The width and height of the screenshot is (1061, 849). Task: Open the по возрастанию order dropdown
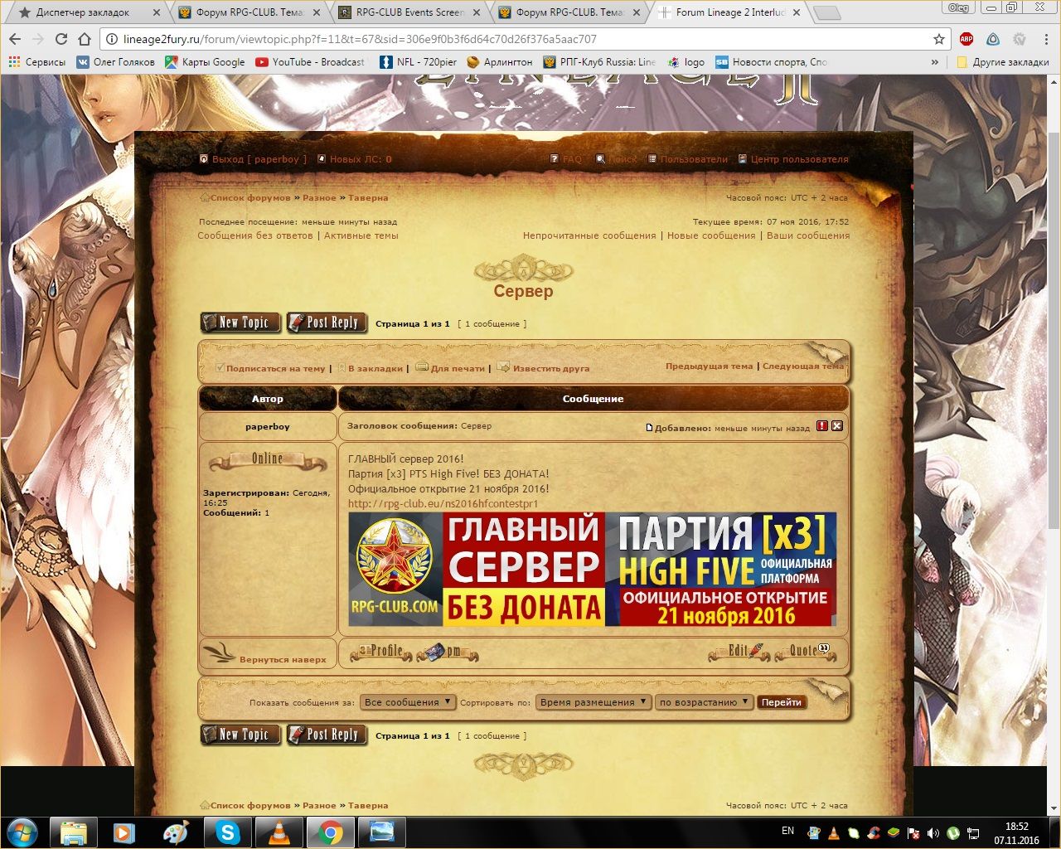[x=705, y=702]
